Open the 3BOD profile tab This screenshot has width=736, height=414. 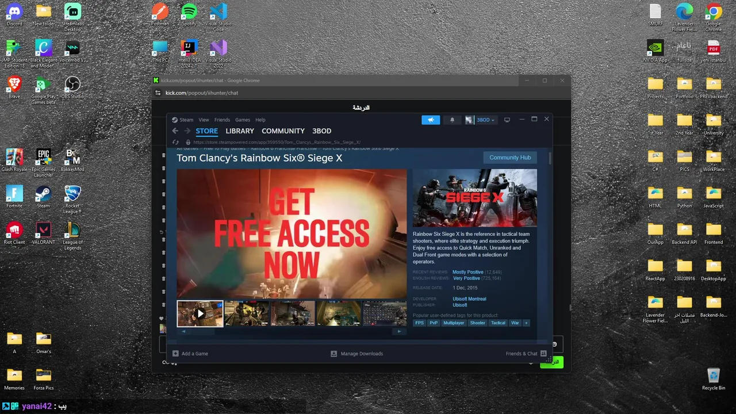322,131
